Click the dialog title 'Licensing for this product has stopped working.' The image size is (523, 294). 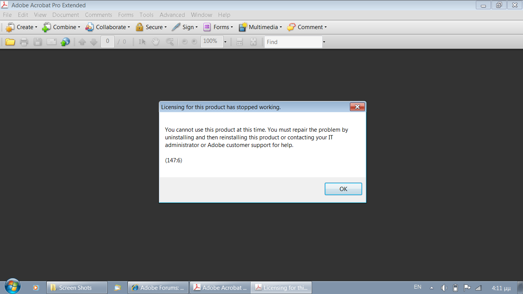221,107
